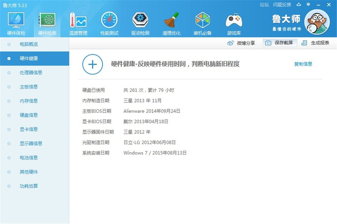The width and height of the screenshot is (337, 224).
Task: Click the 内存制造日期 label
Action: [x=96, y=101]
